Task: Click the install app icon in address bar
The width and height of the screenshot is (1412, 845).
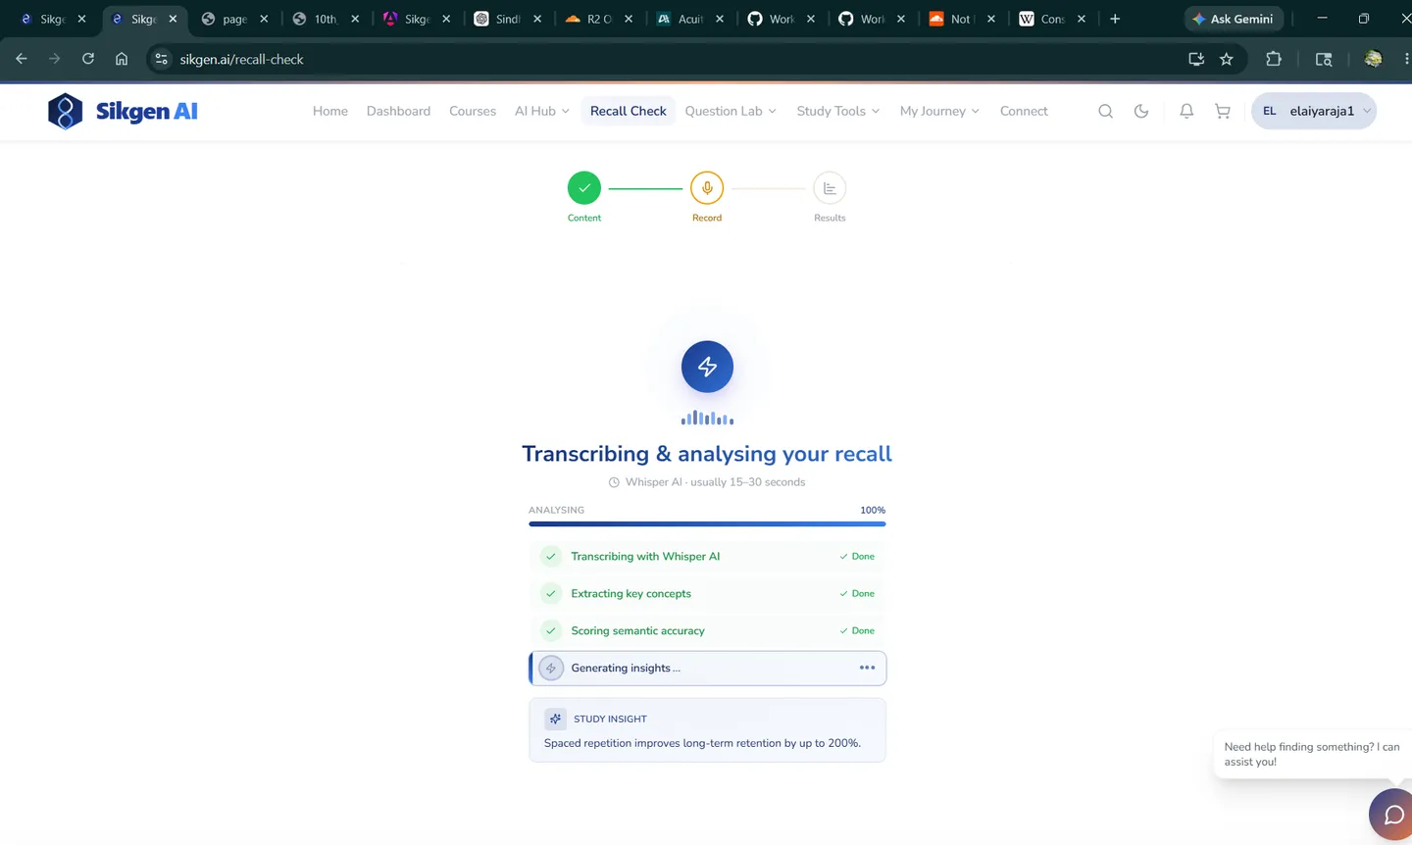Action: (1196, 59)
